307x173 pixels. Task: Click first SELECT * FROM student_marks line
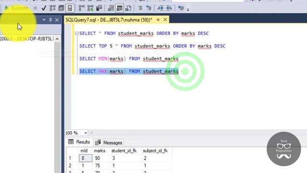click(x=144, y=34)
